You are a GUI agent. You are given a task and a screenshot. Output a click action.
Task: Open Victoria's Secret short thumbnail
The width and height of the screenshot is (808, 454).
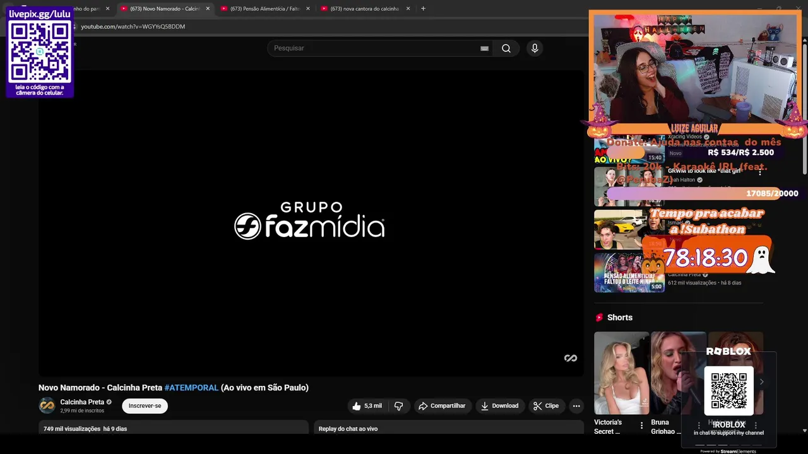621,373
